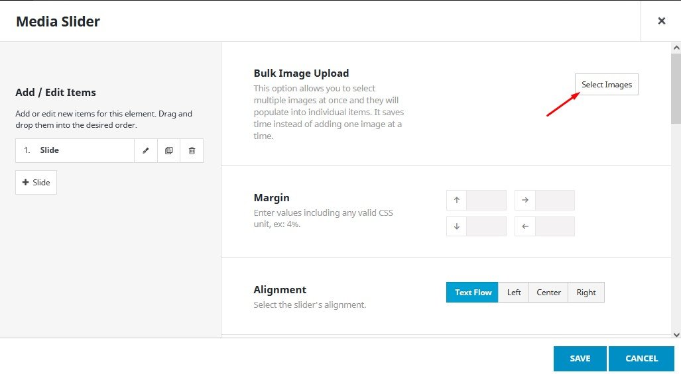Click into the right margin input field
The height and width of the screenshot is (374, 681).
pos(554,201)
